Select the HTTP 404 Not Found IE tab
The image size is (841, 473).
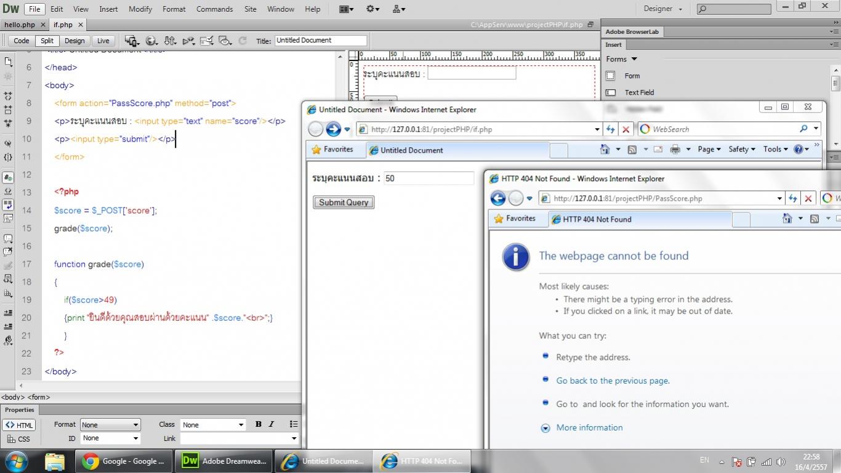(639, 219)
